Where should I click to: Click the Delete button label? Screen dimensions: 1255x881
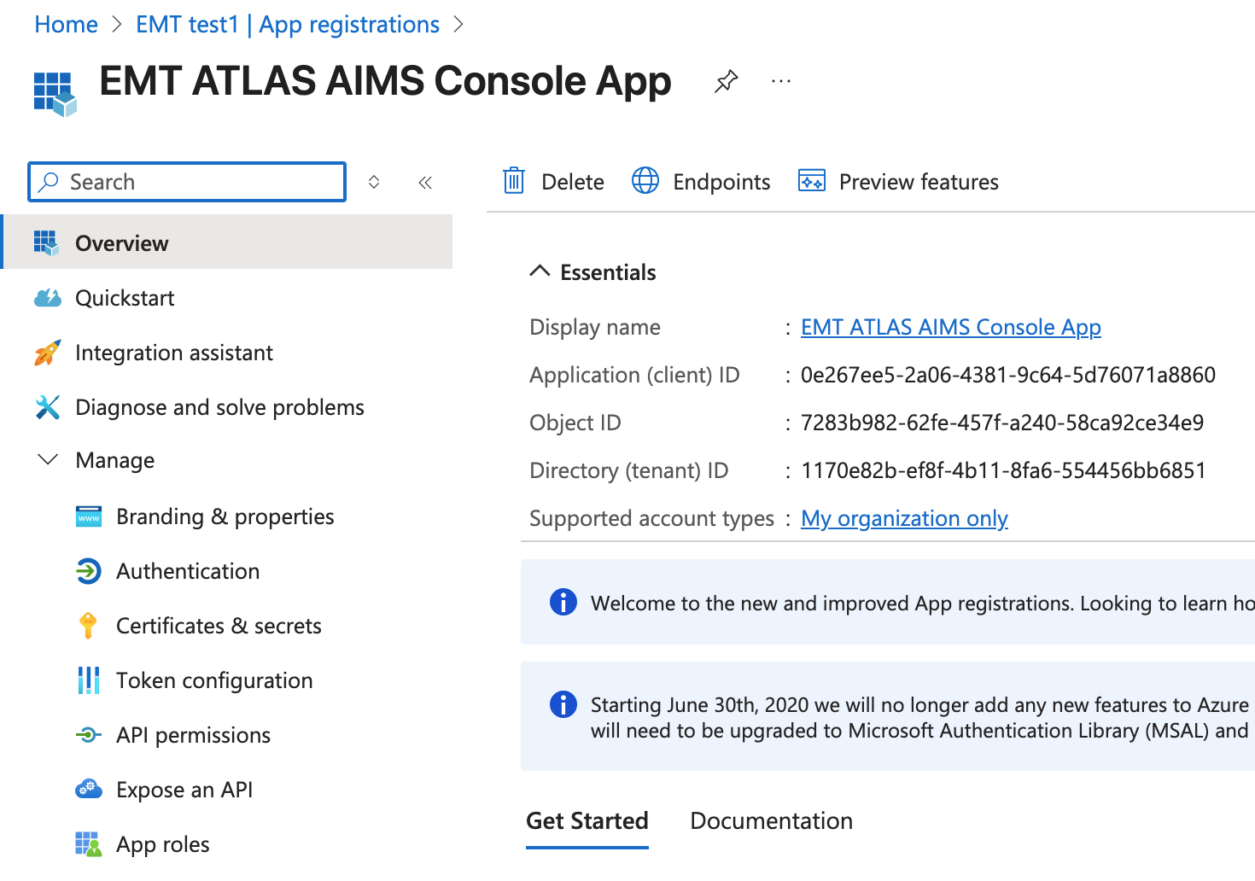click(x=573, y=182)
